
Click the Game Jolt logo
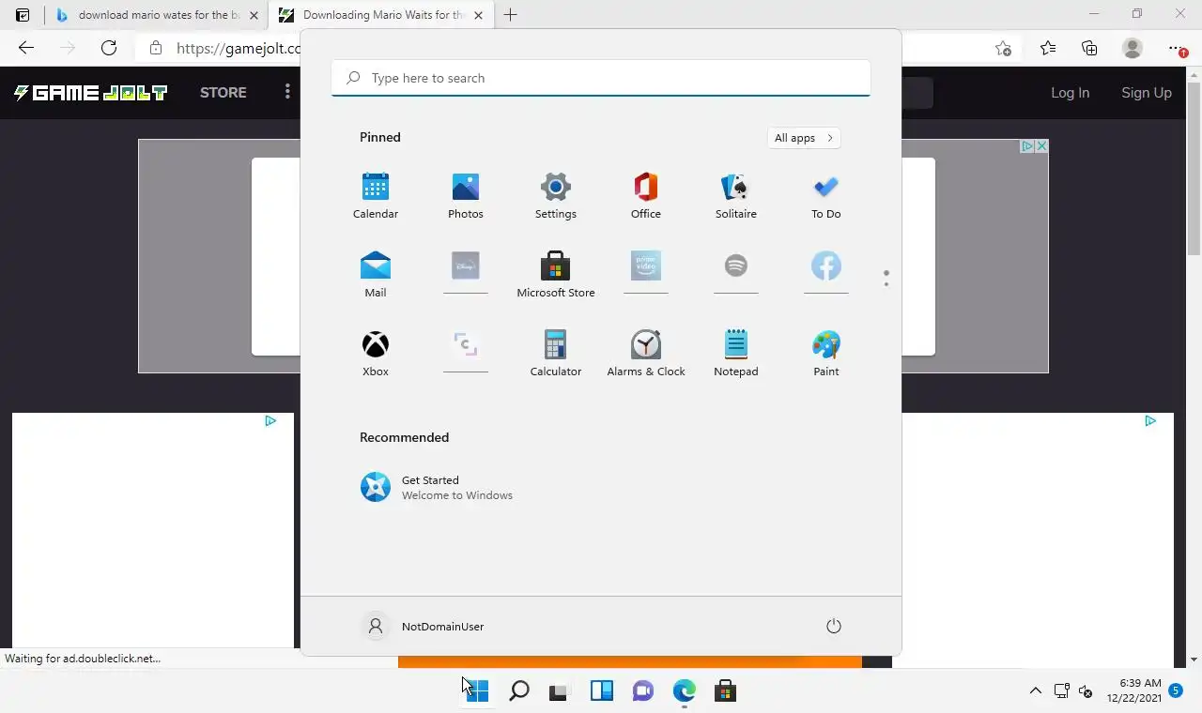90,92
